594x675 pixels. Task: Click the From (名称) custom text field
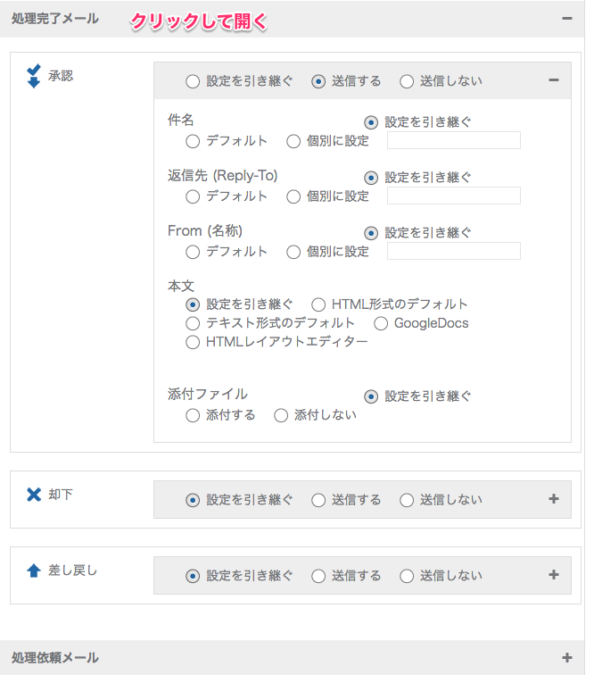[x=454, y=251]
